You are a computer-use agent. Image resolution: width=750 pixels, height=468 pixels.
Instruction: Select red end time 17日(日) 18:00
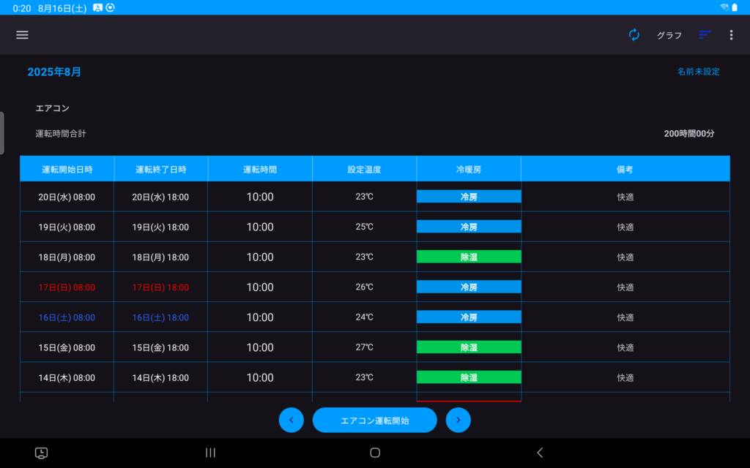pos(160,287)
